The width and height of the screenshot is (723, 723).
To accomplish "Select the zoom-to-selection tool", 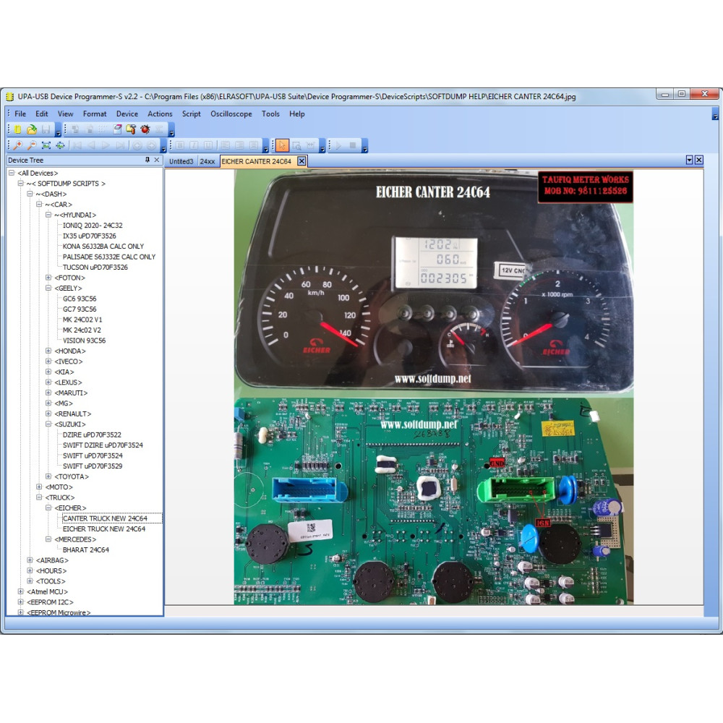I will point(296,146).
